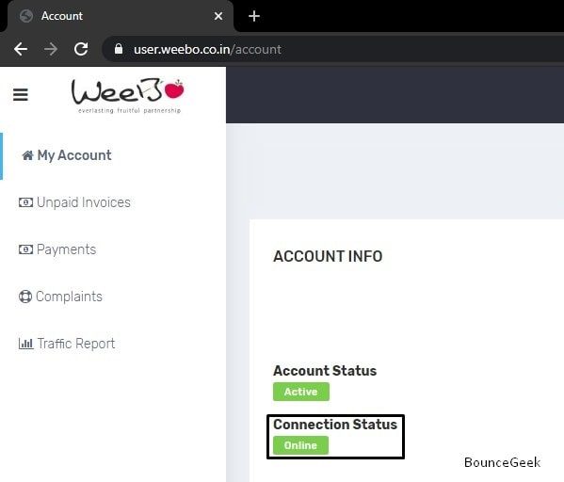
Task: Click money icon beside Payments
Action: (25, 249)
